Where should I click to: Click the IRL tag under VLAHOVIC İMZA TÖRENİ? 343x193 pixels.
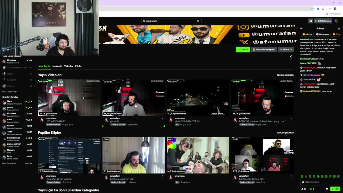(x=177, y=125)
